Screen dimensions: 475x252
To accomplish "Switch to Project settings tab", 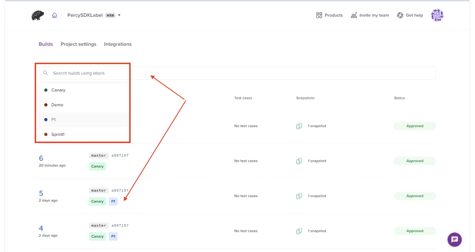I will pyautogui.click(x=78, y=44).
